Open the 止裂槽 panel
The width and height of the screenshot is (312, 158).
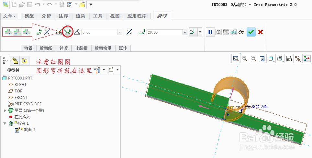[81, 48]
